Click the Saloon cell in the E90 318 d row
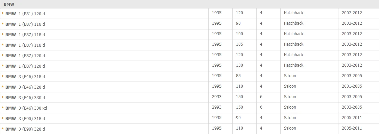This screenshot has height=134, width=380. tap(290, 118)
